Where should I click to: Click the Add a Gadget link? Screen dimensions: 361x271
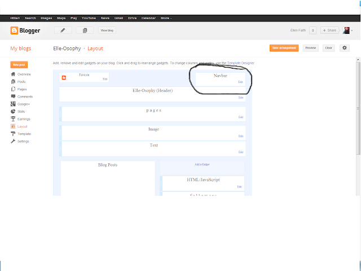(202, 164)
